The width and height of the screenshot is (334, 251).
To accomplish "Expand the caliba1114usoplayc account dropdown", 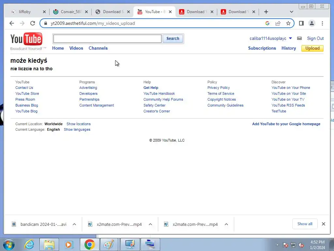I will 290,39.
